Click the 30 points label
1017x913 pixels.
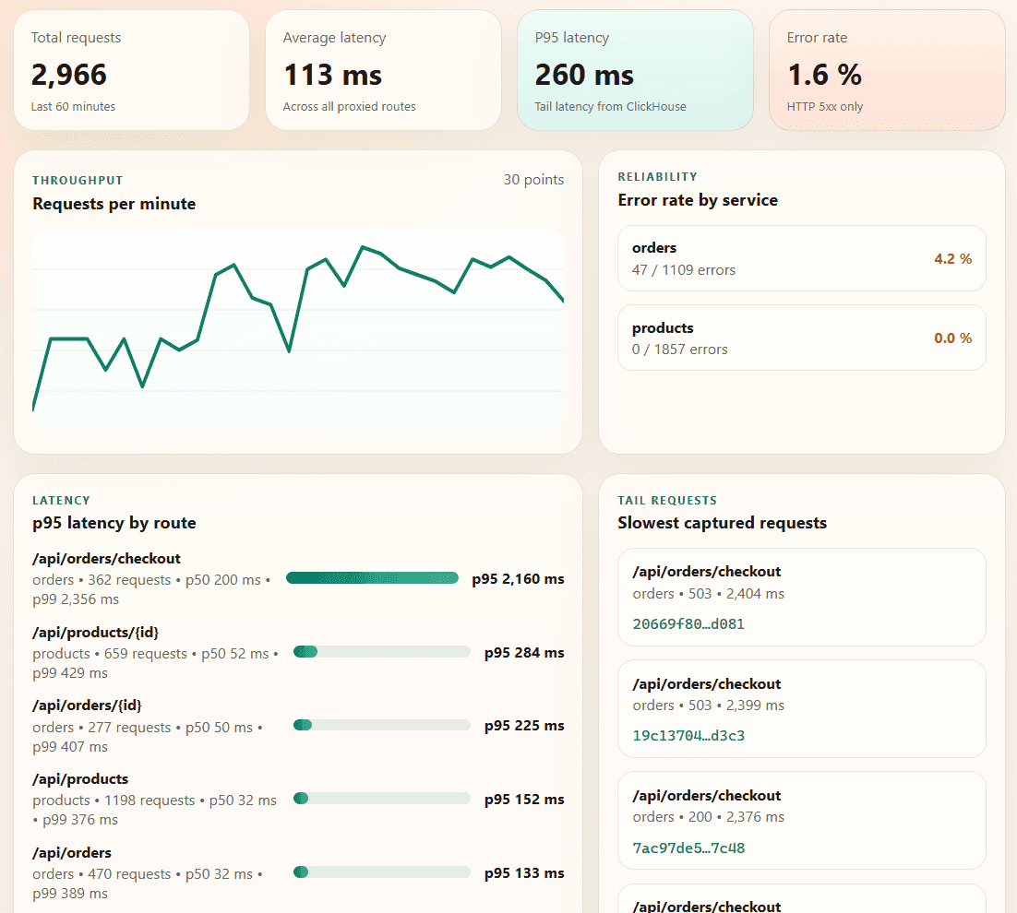point(533,180)
